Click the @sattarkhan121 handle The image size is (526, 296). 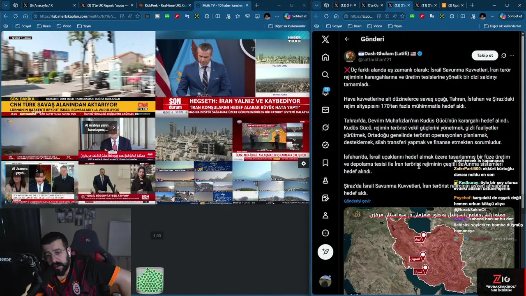pyautogui.click(x=375, y=60)
